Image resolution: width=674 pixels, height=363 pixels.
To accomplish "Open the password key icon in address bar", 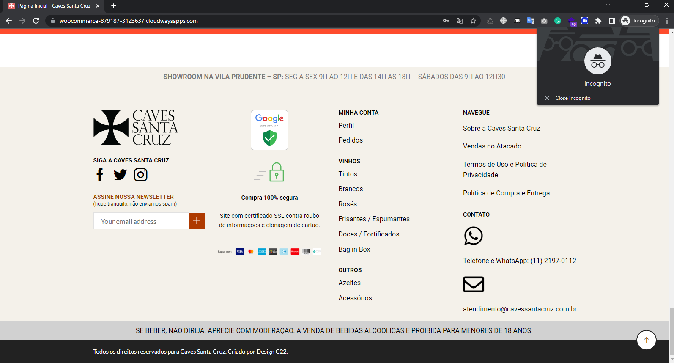I will click(446, 21).
